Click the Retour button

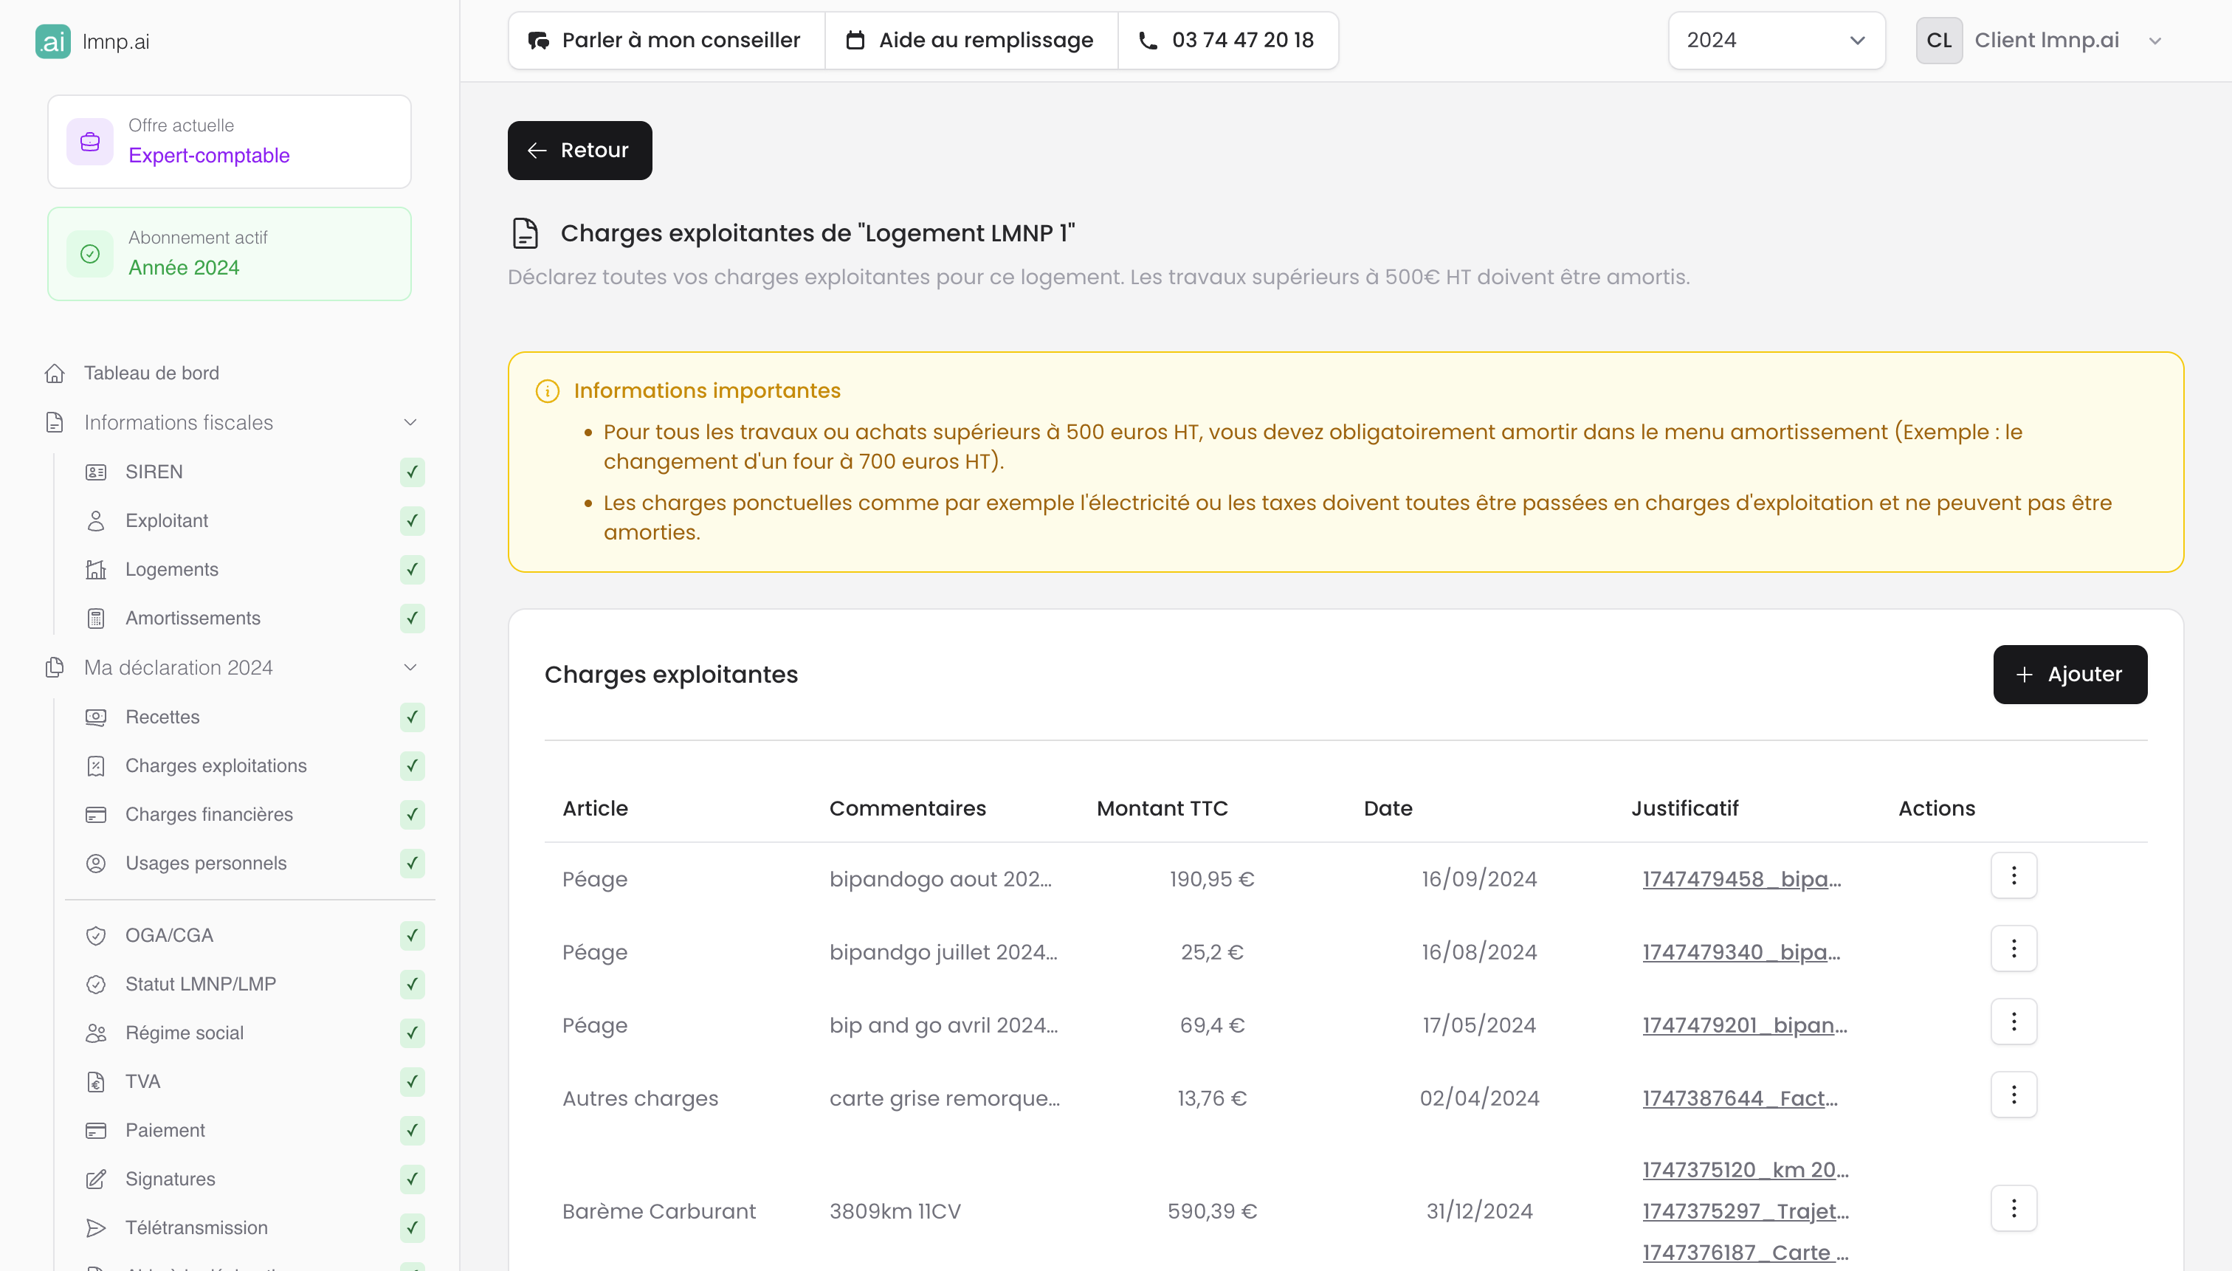point(579,150)
